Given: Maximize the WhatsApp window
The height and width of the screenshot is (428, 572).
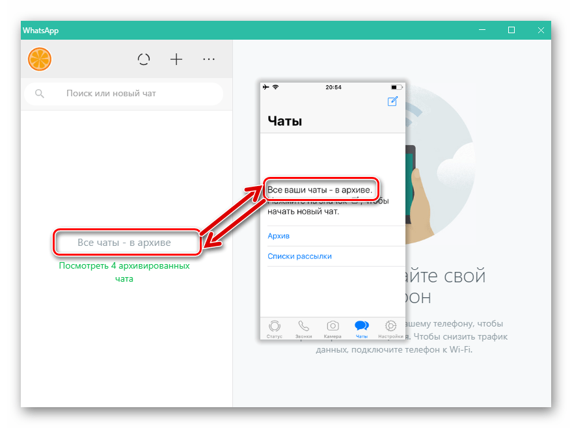Looking at the screenshot, I should pos(511,30).
